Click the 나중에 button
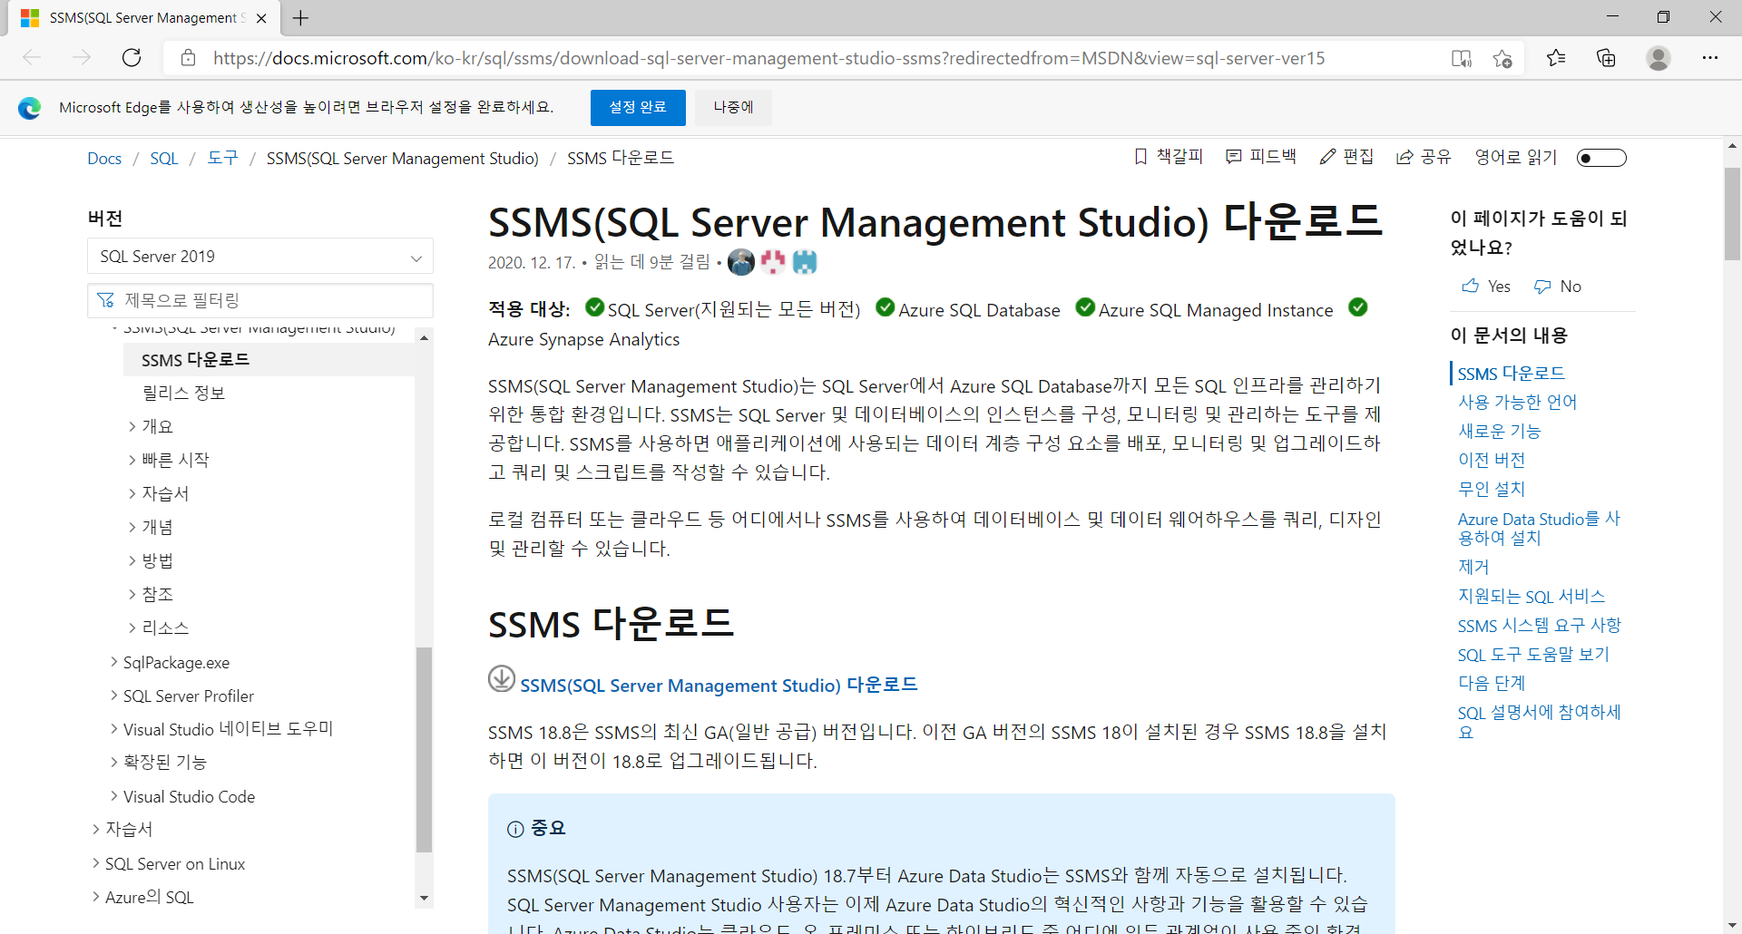1742x934 pixels. [x=733, y=107]
